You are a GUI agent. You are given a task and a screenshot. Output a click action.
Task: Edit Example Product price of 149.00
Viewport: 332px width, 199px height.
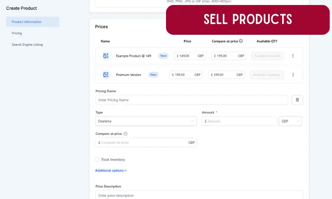tap(186, 56)
